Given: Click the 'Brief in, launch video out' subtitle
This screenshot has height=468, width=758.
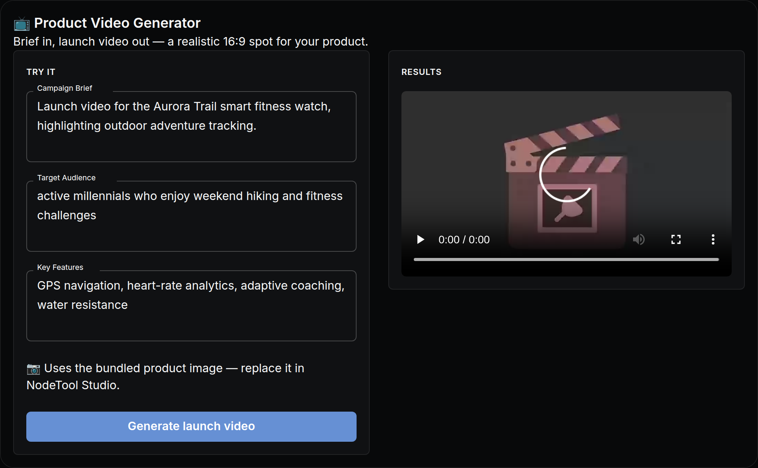Looking at the screenshot, I should 191,41.
